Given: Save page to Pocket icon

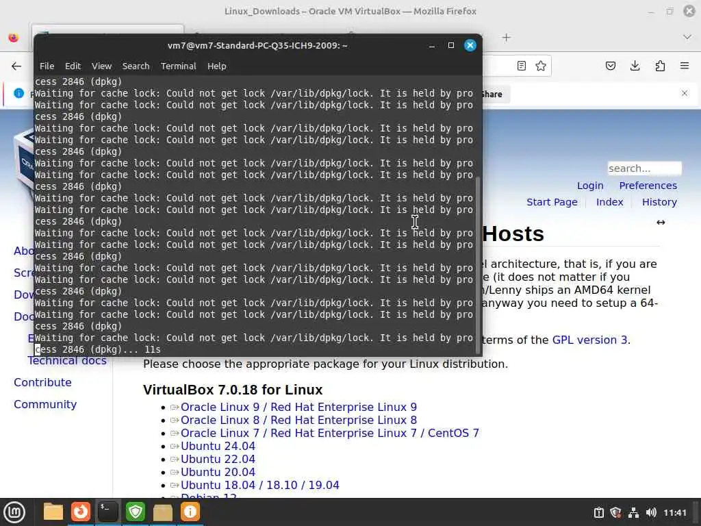Looking at the screenshot, I should tap(610, 66).
